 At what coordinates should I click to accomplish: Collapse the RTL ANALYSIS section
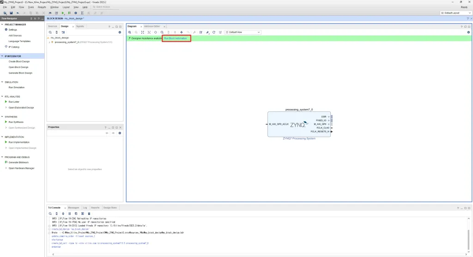click(x=2, y=97)
